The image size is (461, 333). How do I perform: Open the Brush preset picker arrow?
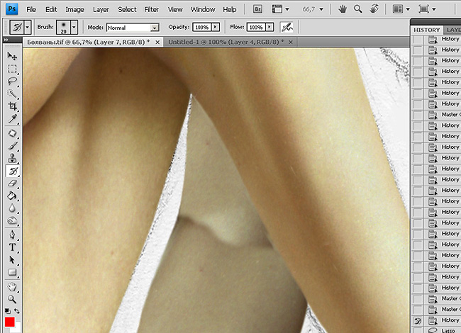[74, 28]
